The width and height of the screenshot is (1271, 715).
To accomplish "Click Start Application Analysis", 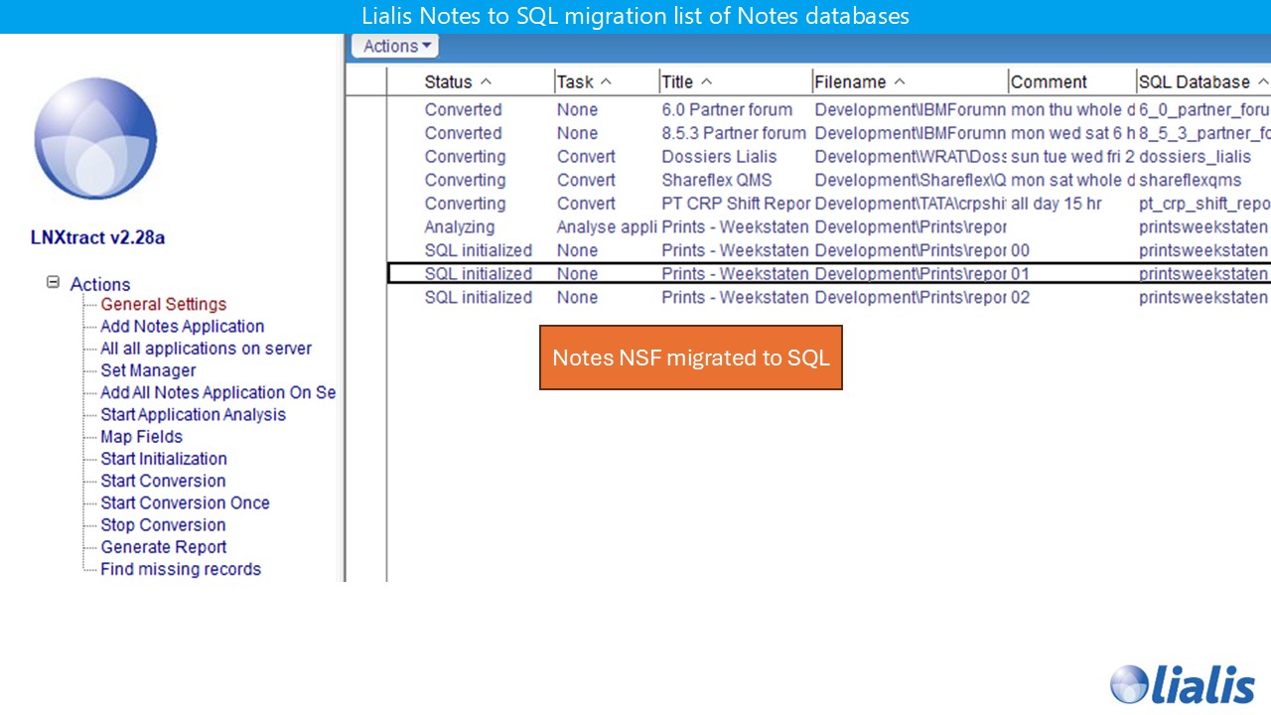I will pyautogui.click(x=193, y=414).
